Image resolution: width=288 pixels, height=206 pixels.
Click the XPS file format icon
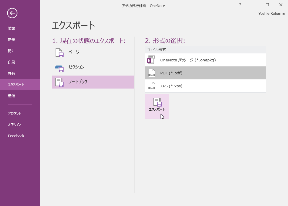tap(152, 86)
